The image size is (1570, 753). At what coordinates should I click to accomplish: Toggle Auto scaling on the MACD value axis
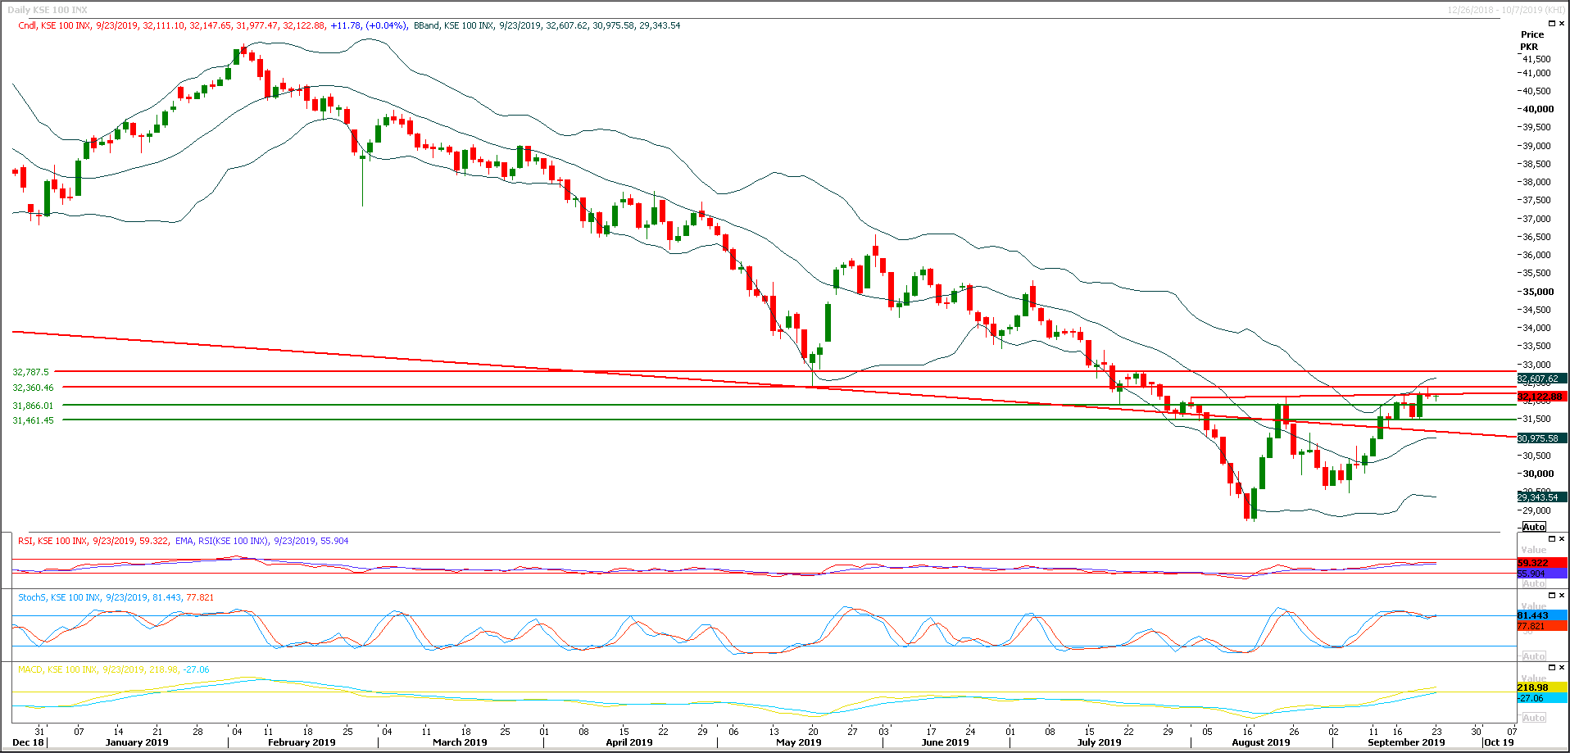click(x=1534, y=718)
